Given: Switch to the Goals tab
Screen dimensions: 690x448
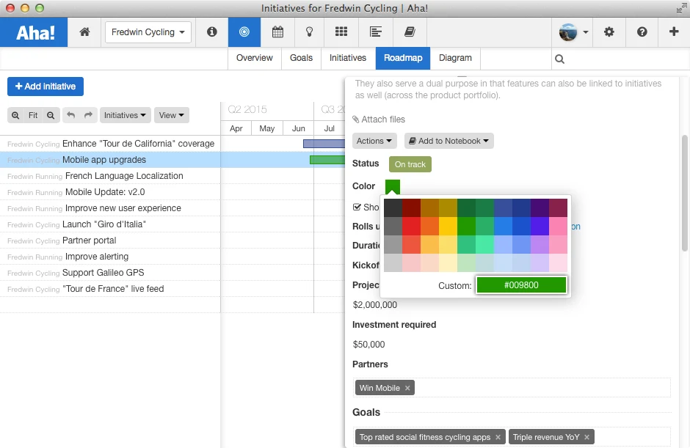Looking at the screenshot, I should click(301, 58).
